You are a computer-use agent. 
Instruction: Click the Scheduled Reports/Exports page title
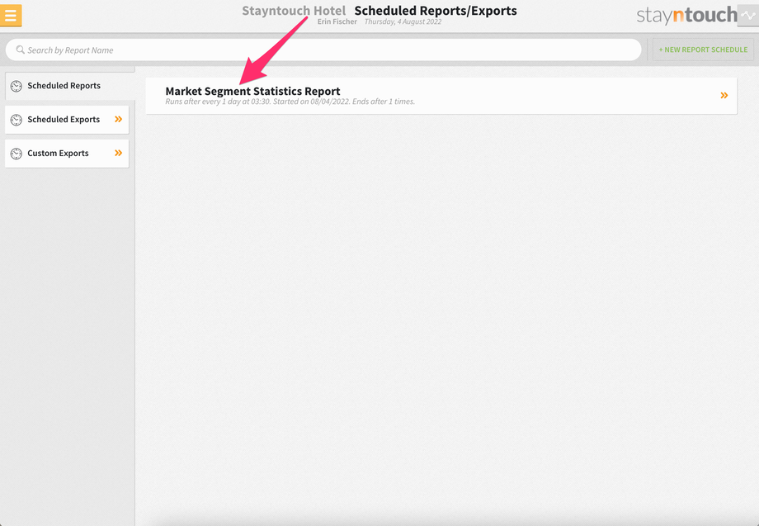pos(436,11)
